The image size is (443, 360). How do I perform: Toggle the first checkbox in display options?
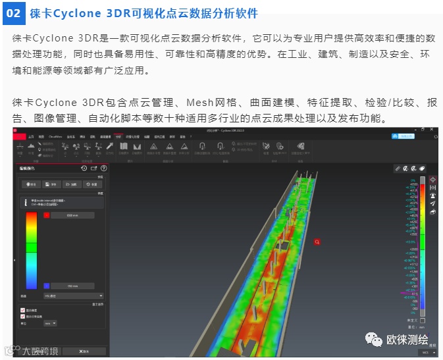(x=22, y=310)
